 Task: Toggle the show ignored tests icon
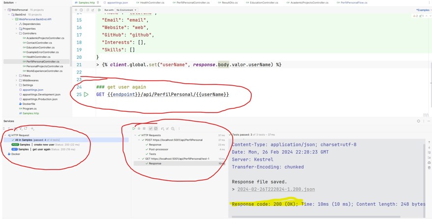pyautogui.click(x=156, y=128)
